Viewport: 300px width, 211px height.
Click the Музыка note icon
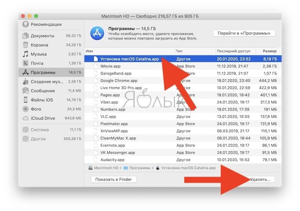point(26,54)
